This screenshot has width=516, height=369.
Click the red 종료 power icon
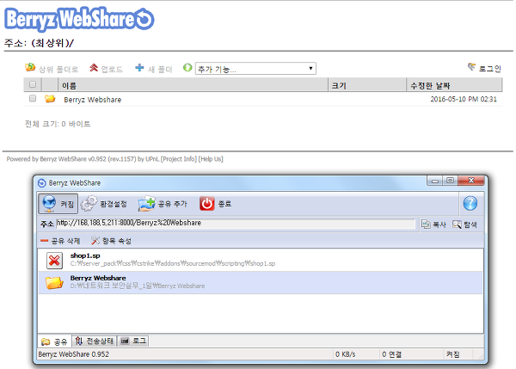[207, 204]
